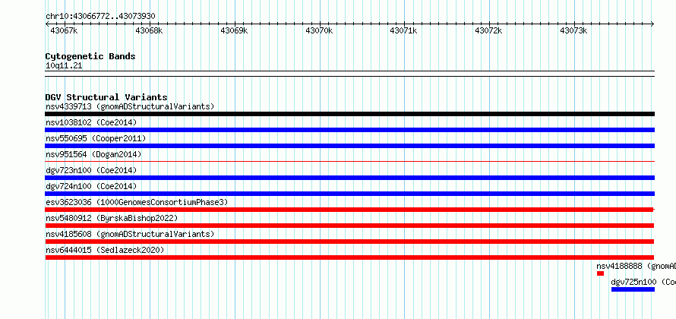676x319 pixels.
Task: Click the red bar for esv3623036
Action: click(x=349, y=210)
